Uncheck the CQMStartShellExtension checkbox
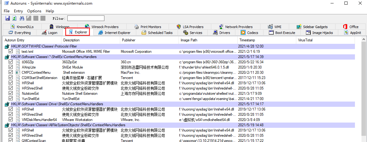This screenshot has width=367, height=142. click(11, 77)
